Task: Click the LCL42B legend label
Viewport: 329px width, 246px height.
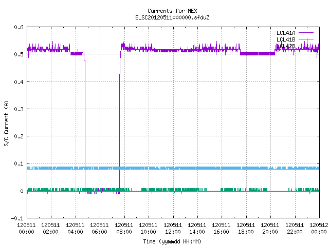Action: [x=286, y=46]
